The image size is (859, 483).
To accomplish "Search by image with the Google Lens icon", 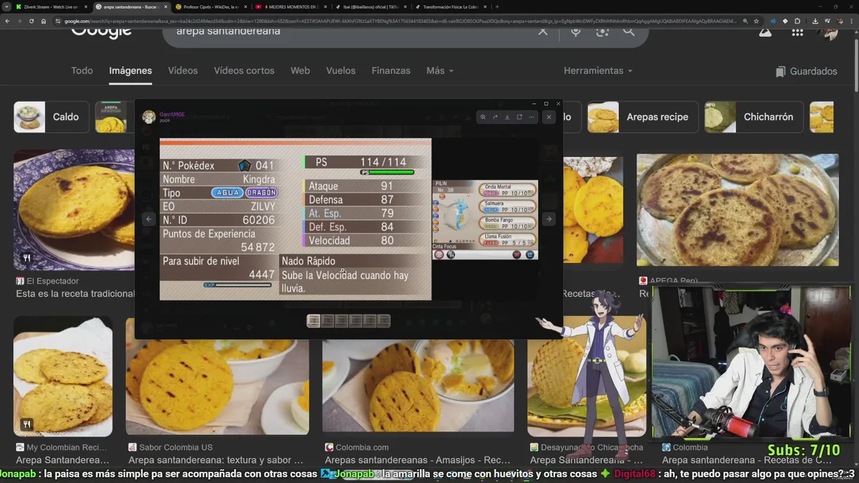I will pos(602,31).
